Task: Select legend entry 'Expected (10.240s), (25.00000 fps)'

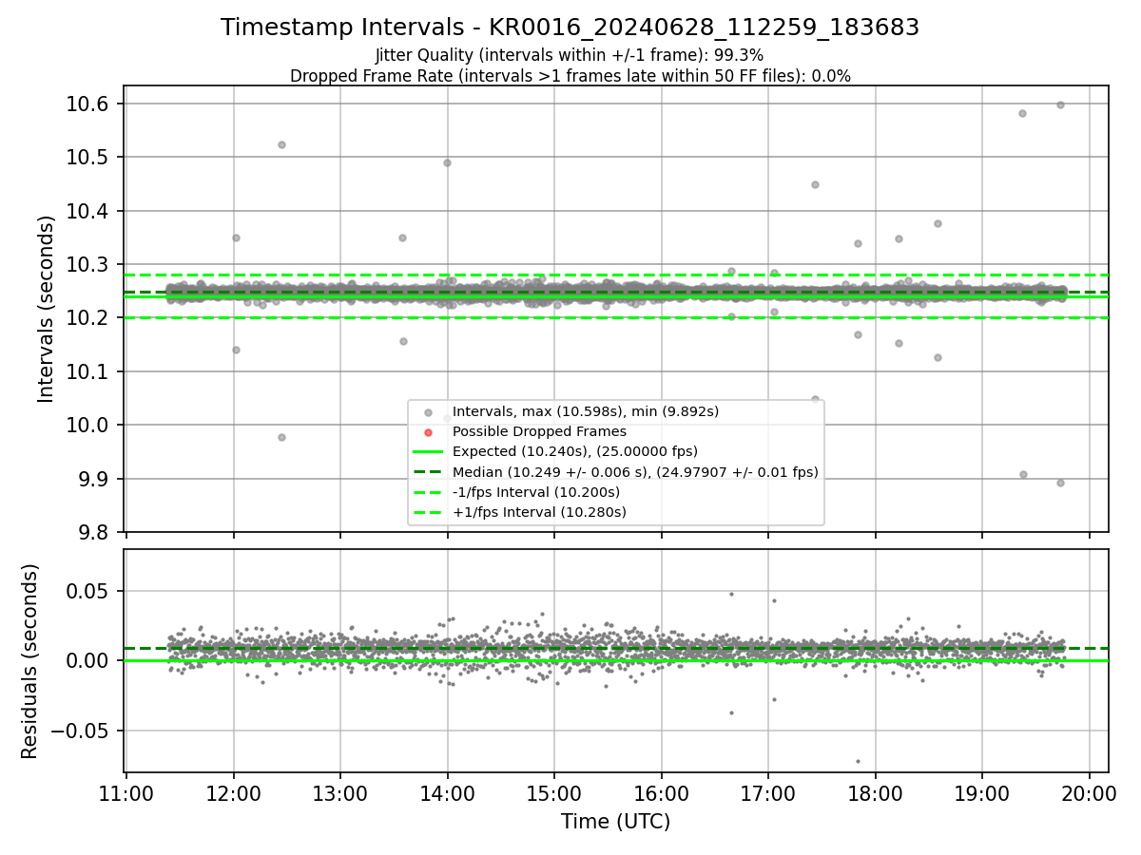Action: coord(575,451)
